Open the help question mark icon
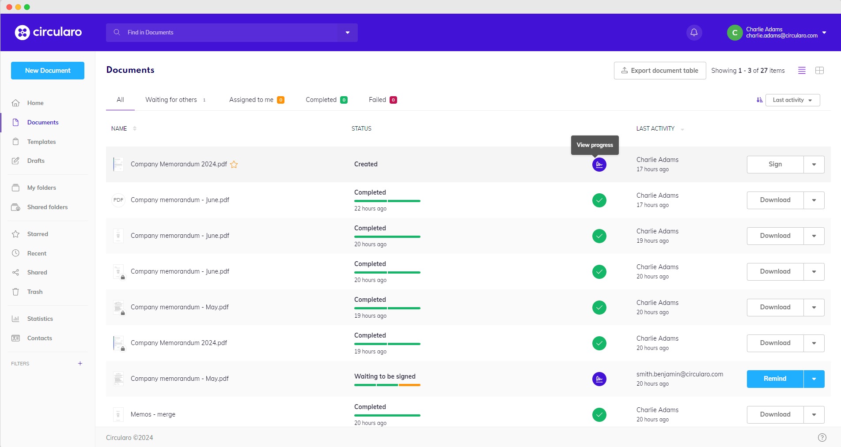841x447 pixels. [822, 437]
